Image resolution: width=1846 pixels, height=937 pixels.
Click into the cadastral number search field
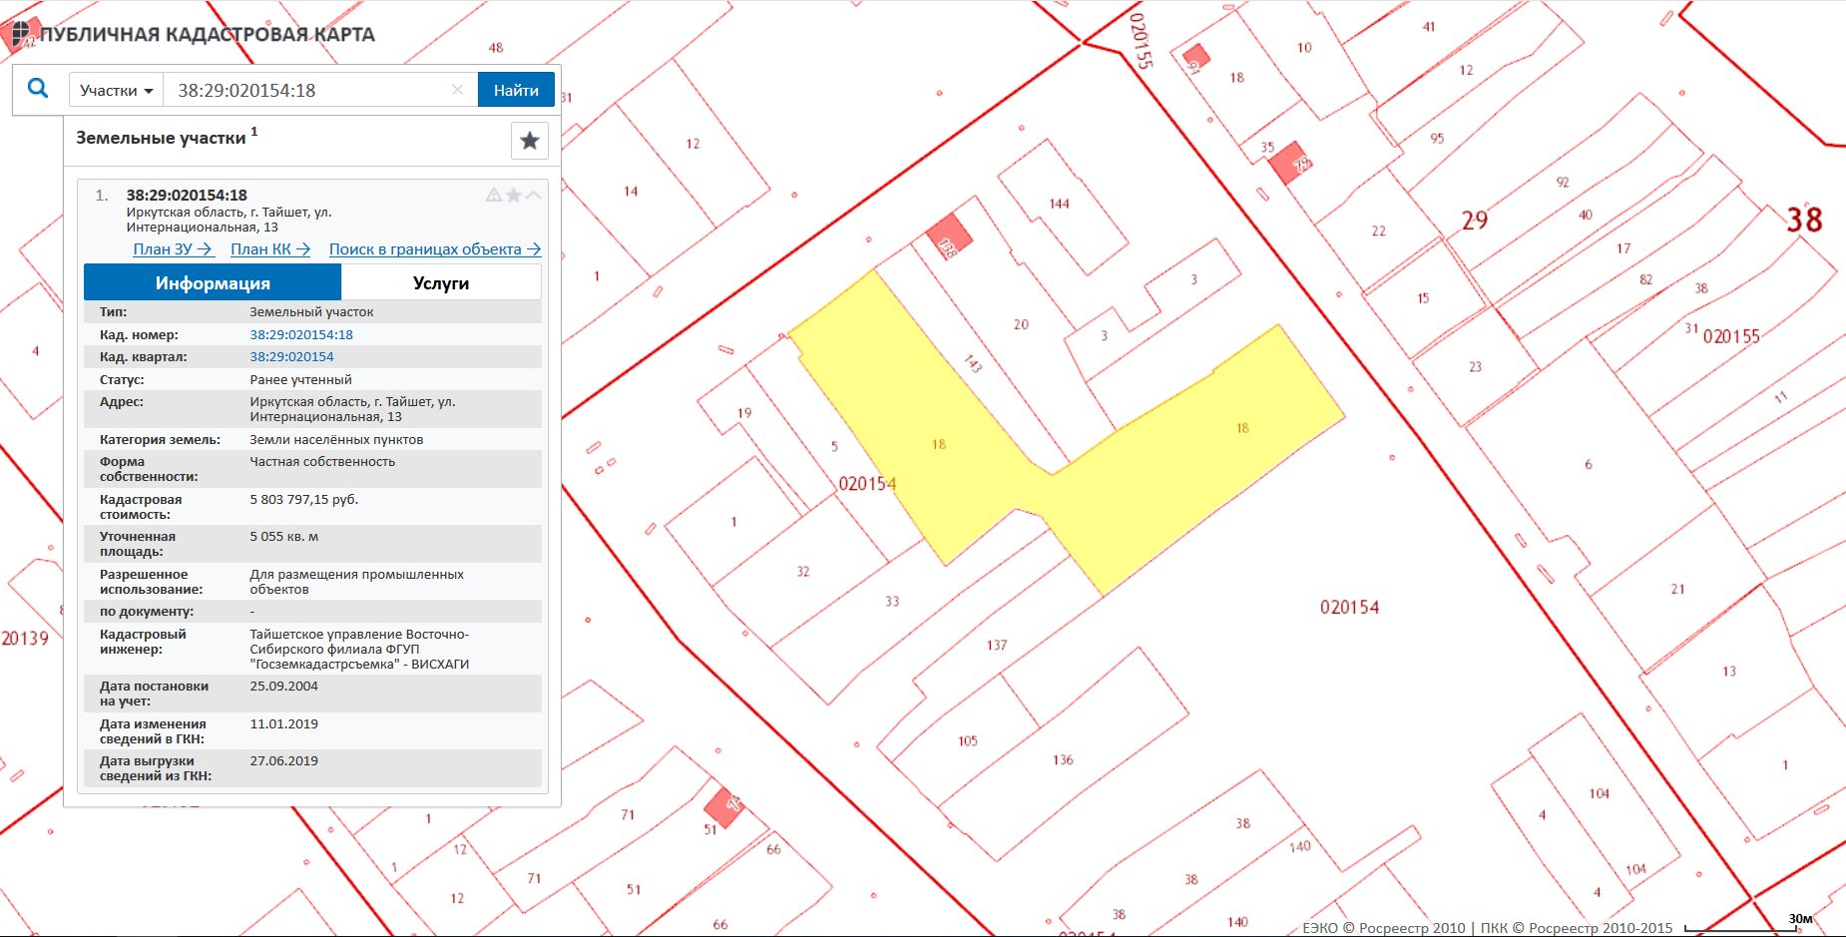pos(309,91)
